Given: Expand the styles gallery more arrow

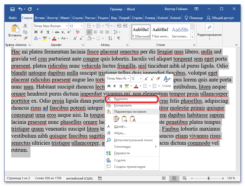Looking at the screenshot, I should point(192,37).
